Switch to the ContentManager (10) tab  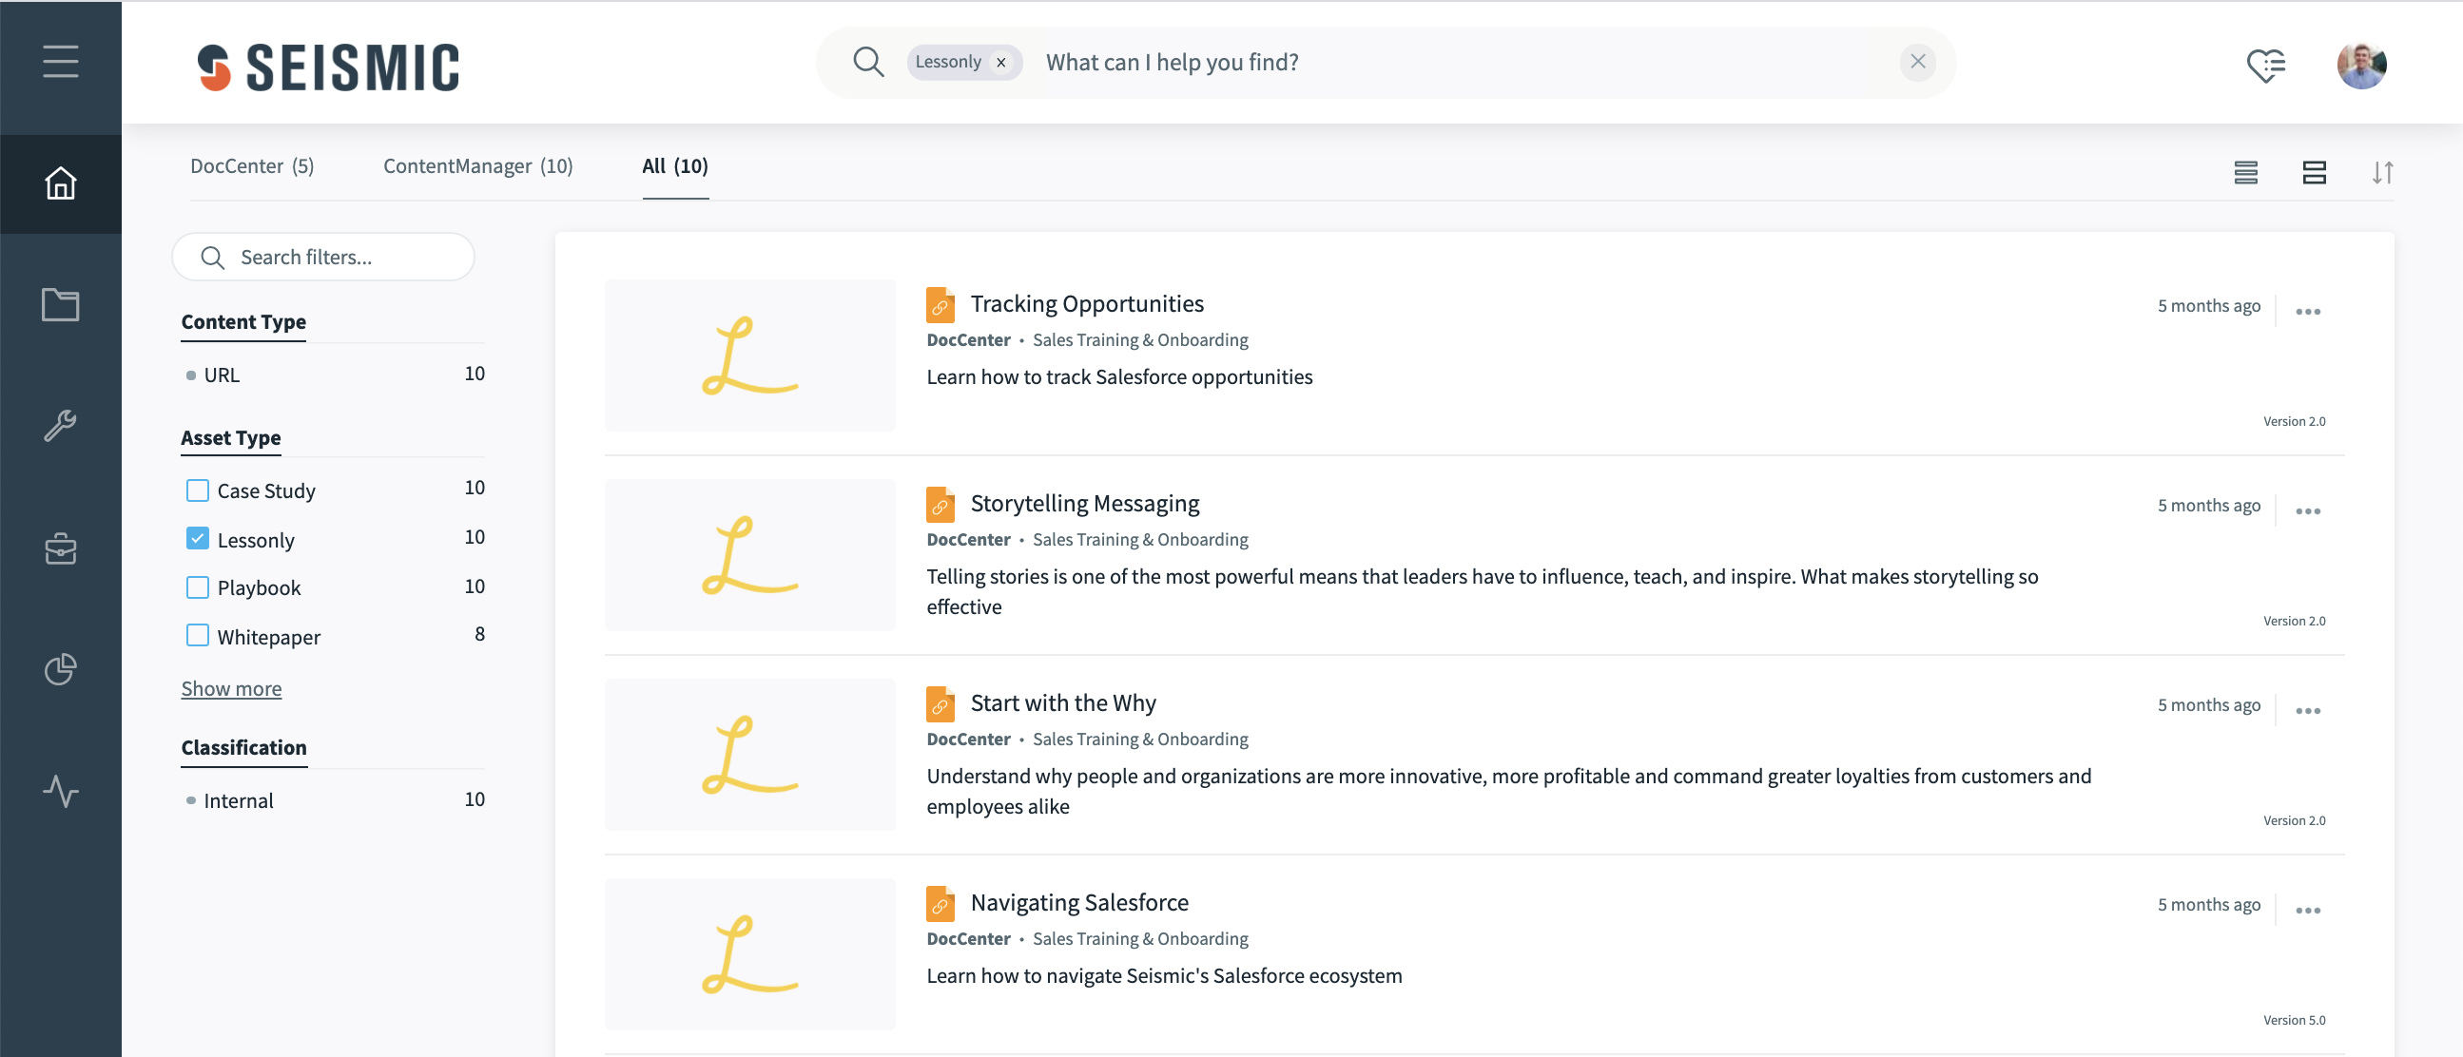[478, 166]
